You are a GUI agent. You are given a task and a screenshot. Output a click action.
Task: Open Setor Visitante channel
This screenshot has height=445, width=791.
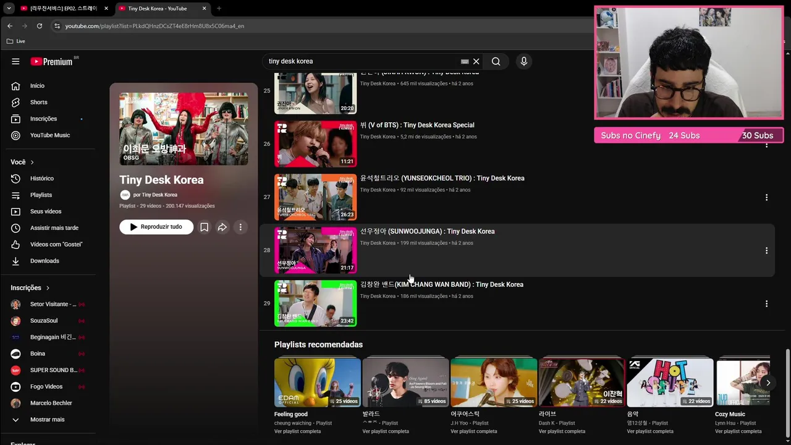pyautogui.click(x=48, y=304)
